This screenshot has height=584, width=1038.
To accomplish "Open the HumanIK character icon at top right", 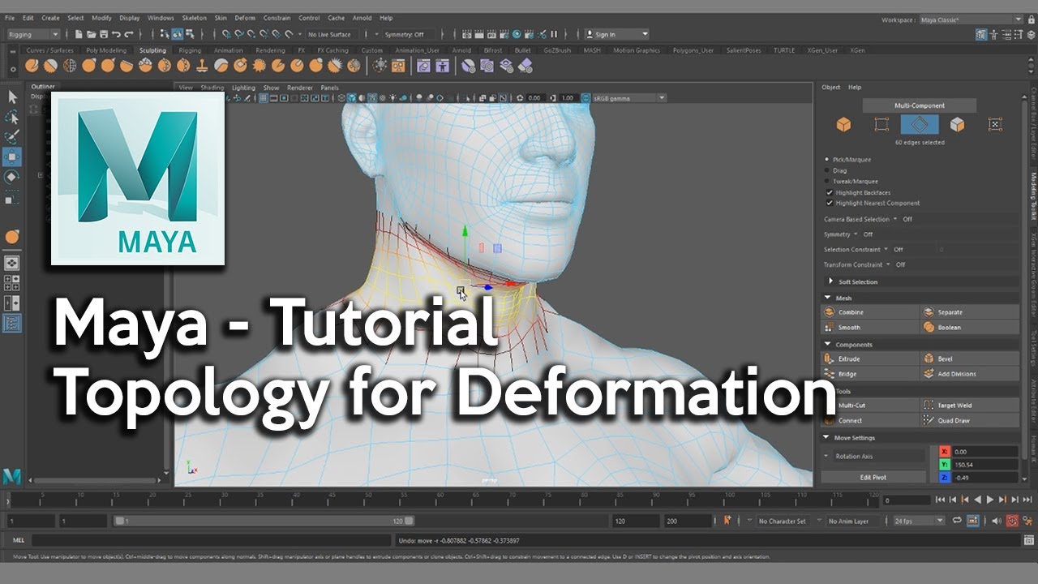I will [x=995, y=34].
